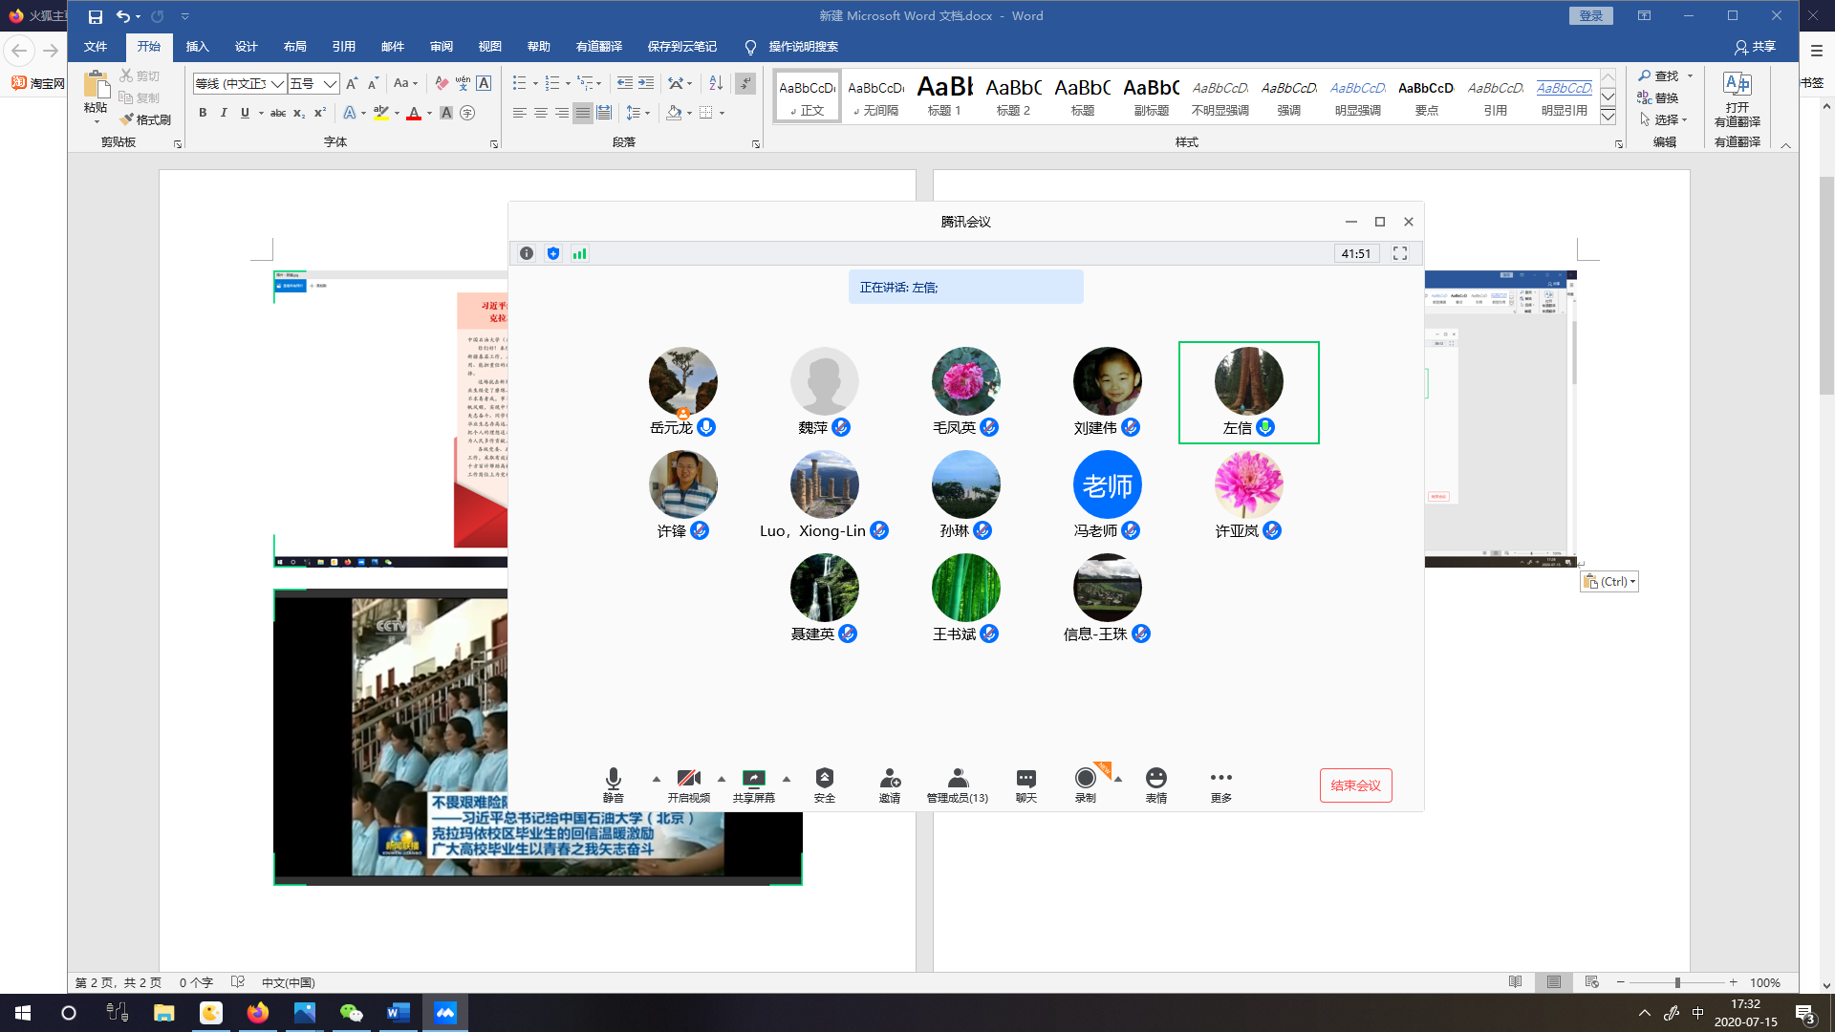The image size is (1835, 1032).
Task: Open the 表情 emoji reactions icon
Action: click(x=1155, y=779)
